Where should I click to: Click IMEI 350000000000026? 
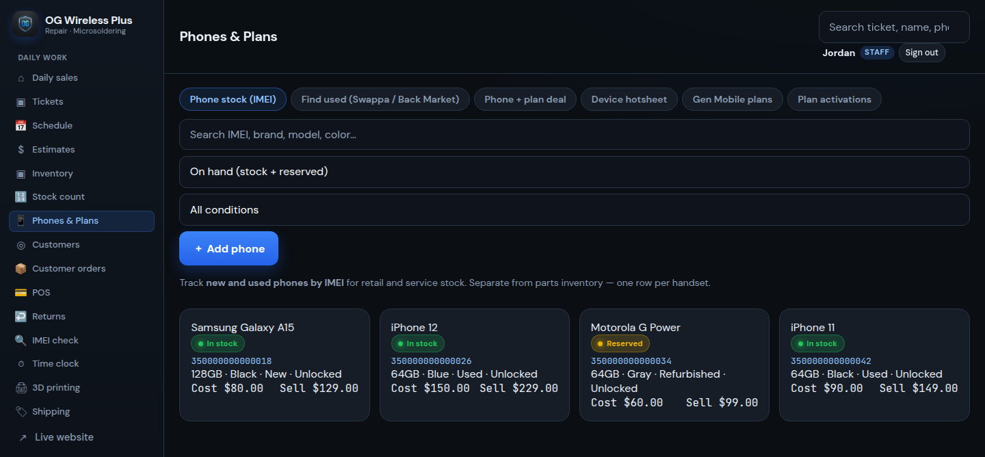(x=431, y=361)
